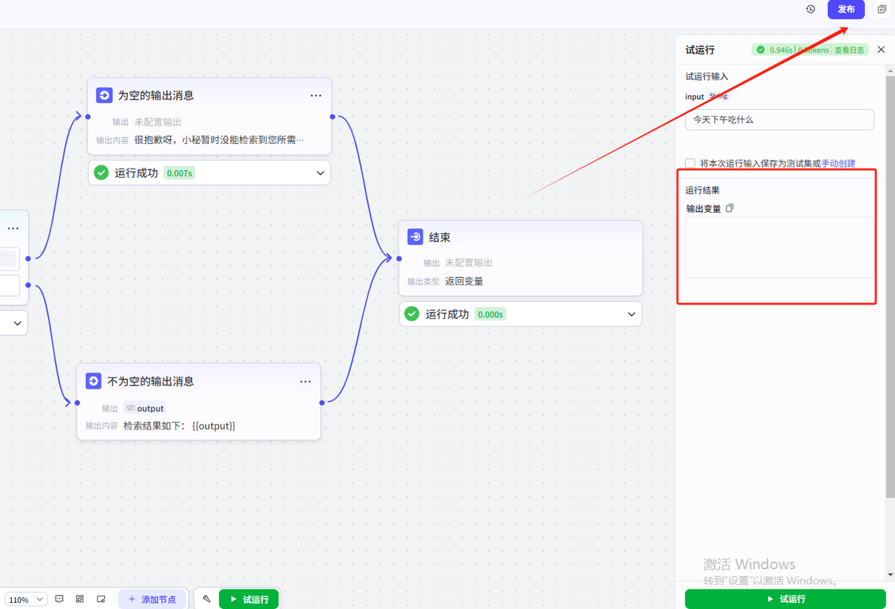Close the 试运行 panel
The height and width of the screenshot is (609, 895).
click(881, 50)
